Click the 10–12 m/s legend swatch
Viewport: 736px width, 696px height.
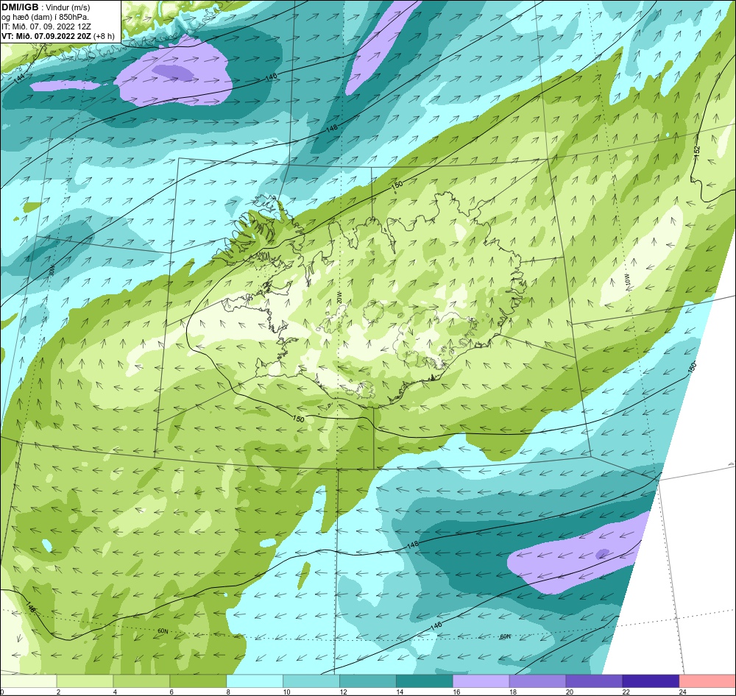311,681
